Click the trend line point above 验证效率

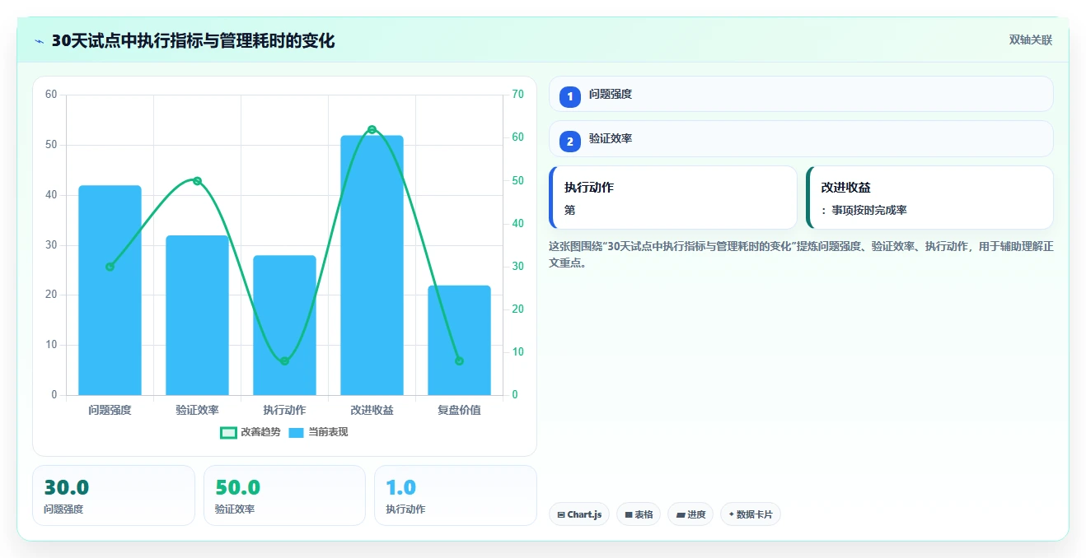coord(197,181)
